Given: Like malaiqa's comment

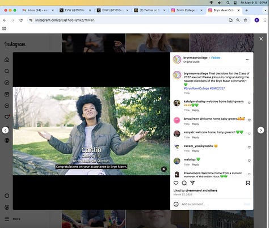Looking at the screenshot, I should 249,161.
